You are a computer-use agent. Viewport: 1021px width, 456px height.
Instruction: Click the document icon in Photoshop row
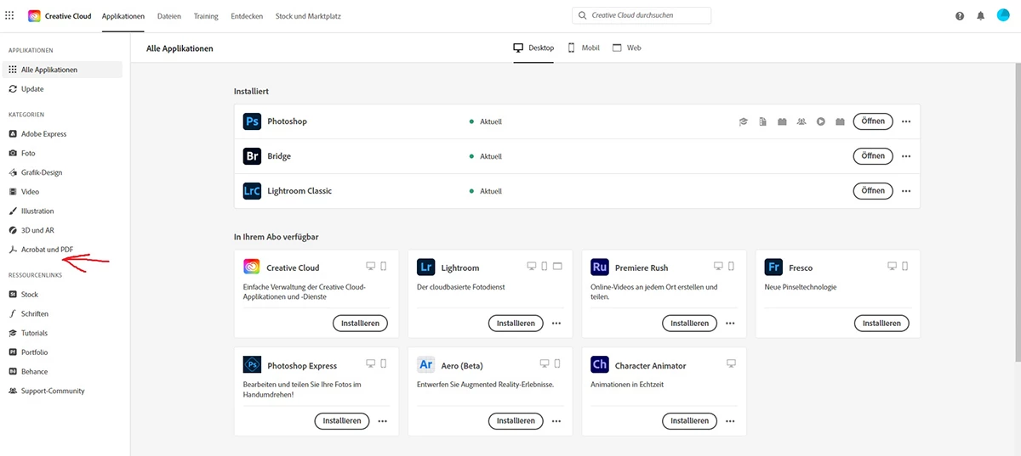tap(763, 121)
